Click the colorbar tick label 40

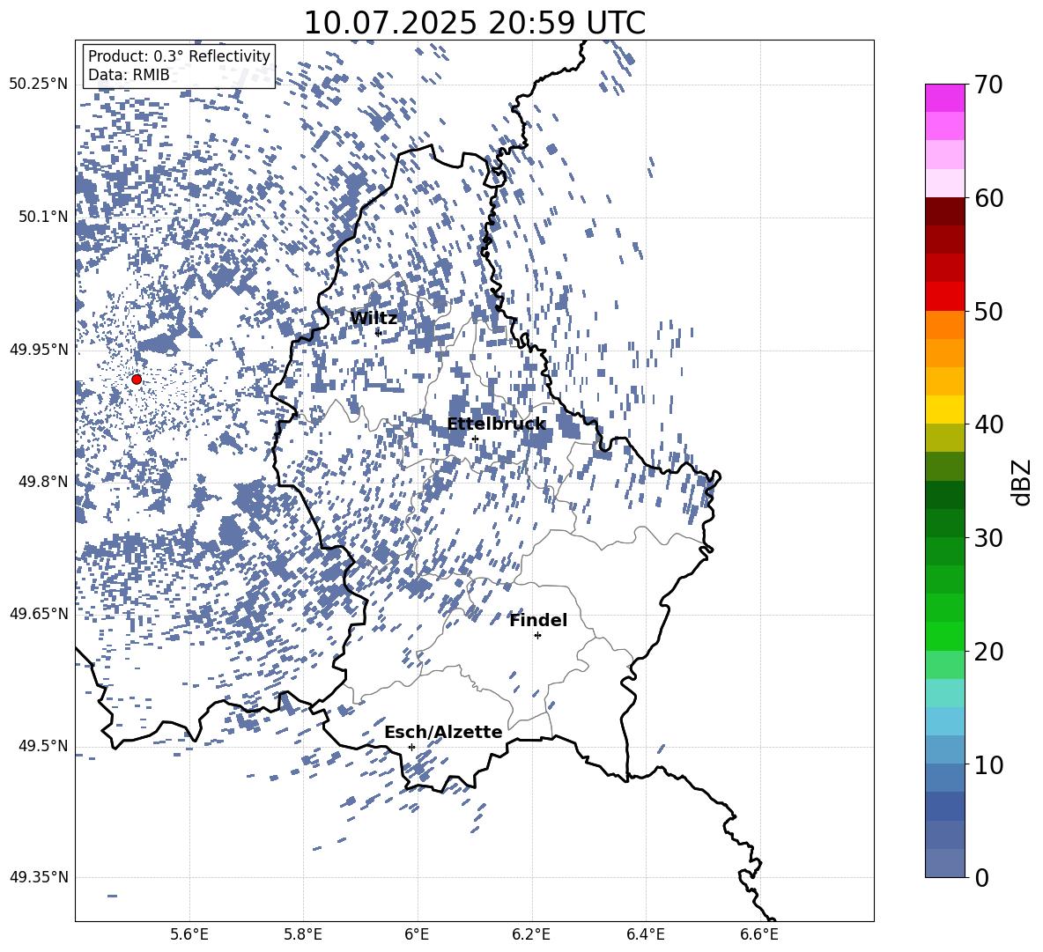[988, 424]
